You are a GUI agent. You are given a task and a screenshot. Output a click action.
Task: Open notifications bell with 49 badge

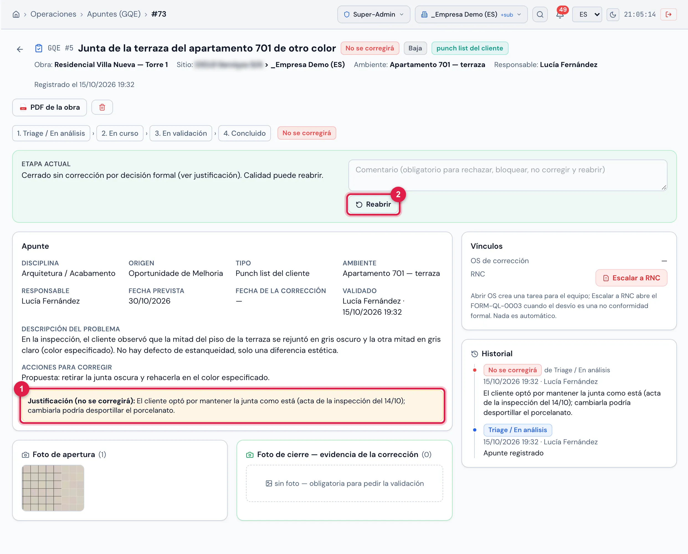pyautogui.click(x=560, y=14)
